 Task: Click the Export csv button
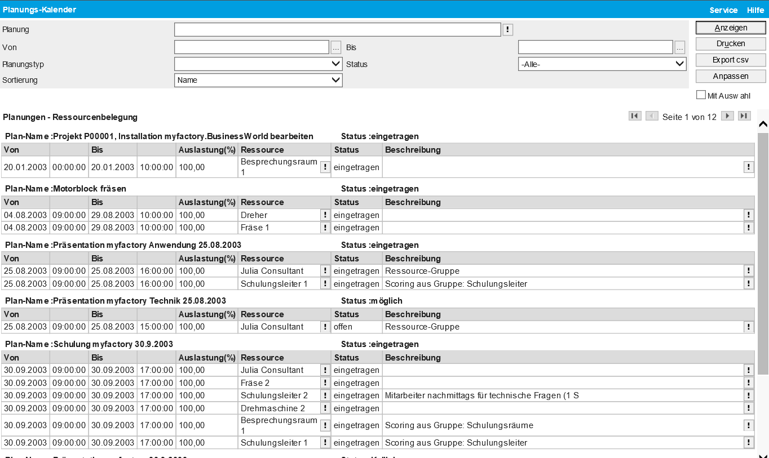click(x=731, y=60)
